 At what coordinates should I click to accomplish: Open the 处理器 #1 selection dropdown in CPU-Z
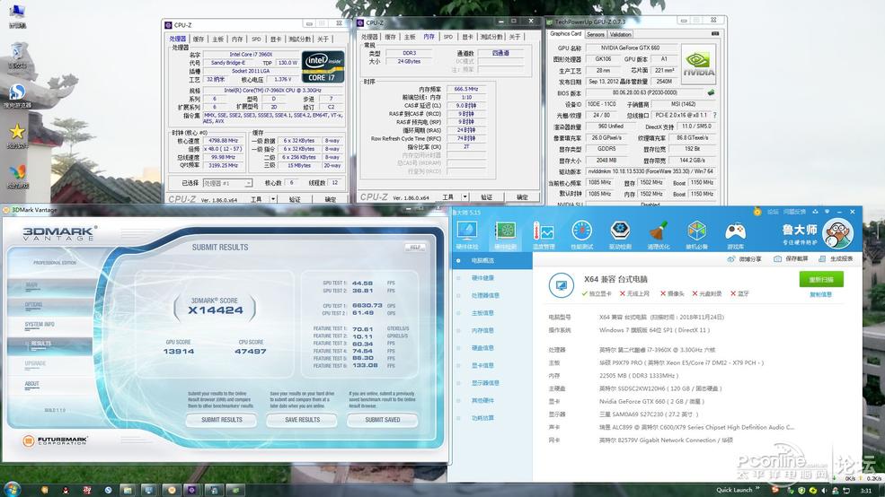pyautogui.click(x=227, y=183)
